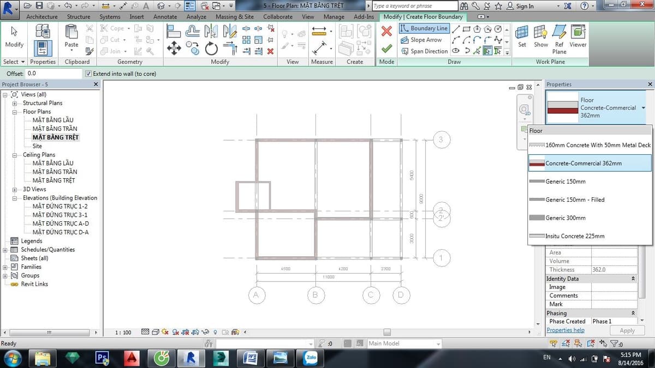
Task: Open the Select panel dropdown
Action: click(14, 62)
